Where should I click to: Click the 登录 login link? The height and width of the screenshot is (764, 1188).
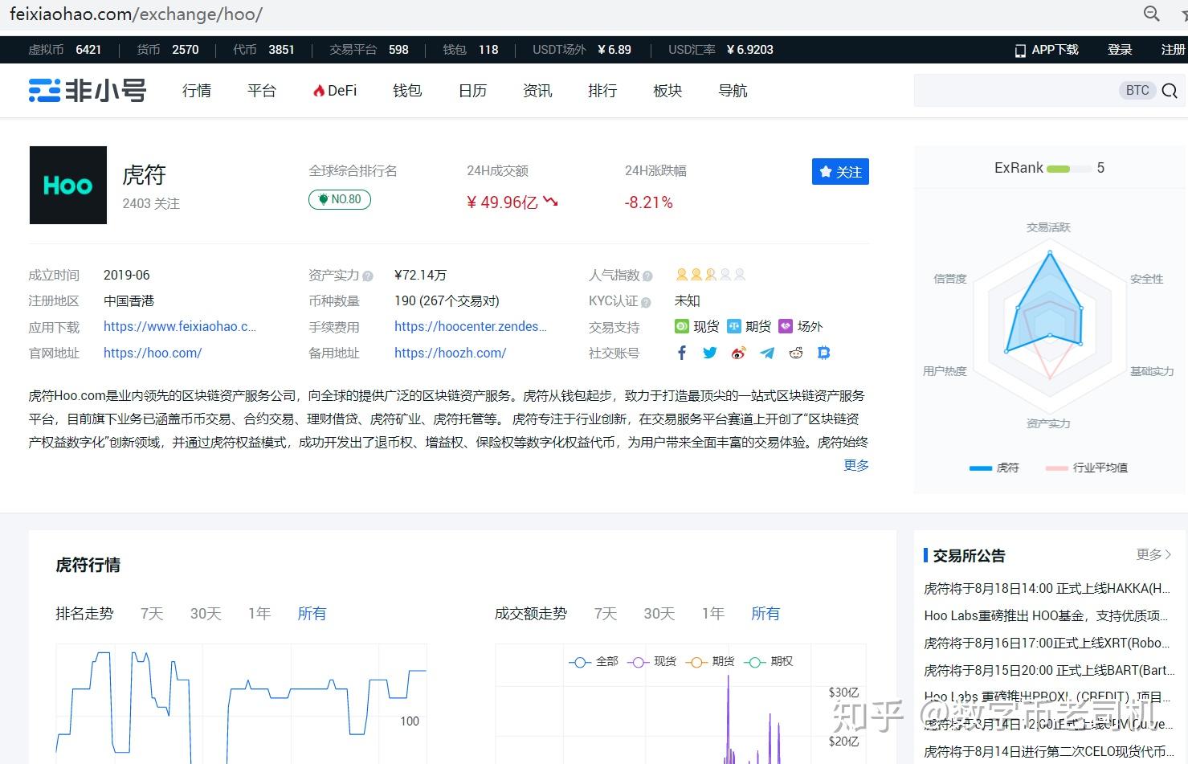(x=1120, y=50)
